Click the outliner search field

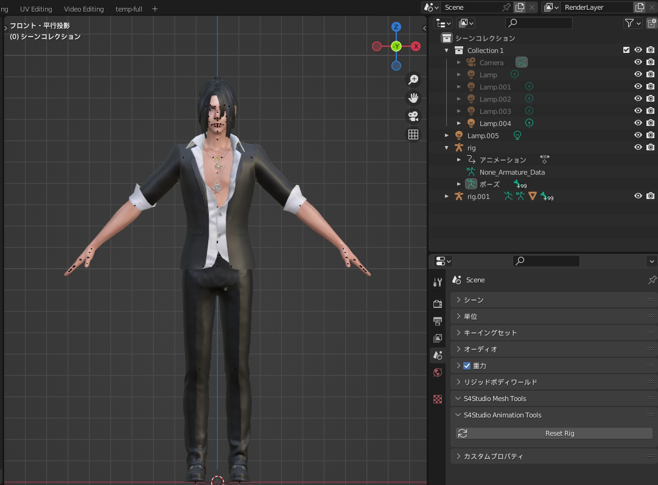pos(539,23)
